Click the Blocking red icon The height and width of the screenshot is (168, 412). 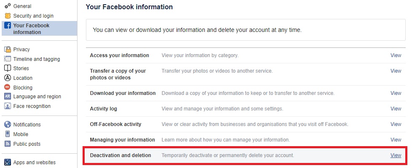[x=7, y=87]
